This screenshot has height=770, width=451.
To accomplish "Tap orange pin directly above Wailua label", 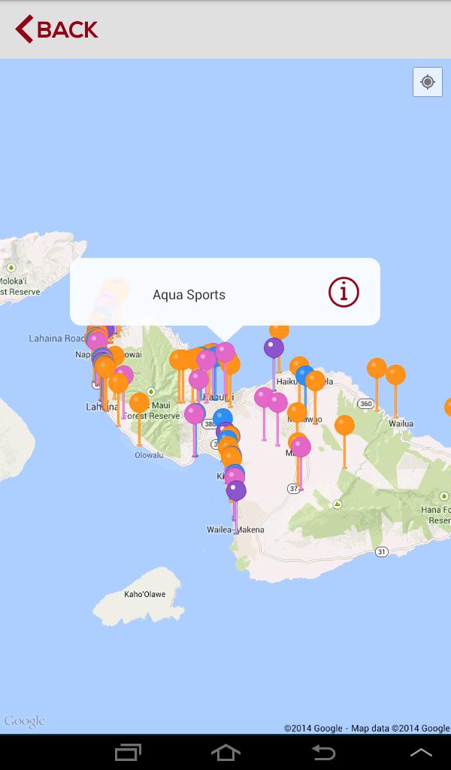I will tap(395, 375).
